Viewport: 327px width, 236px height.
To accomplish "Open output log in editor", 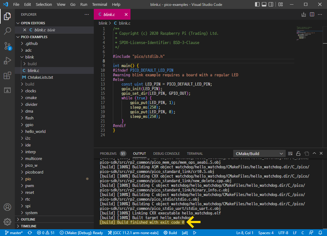I will 306,154.
